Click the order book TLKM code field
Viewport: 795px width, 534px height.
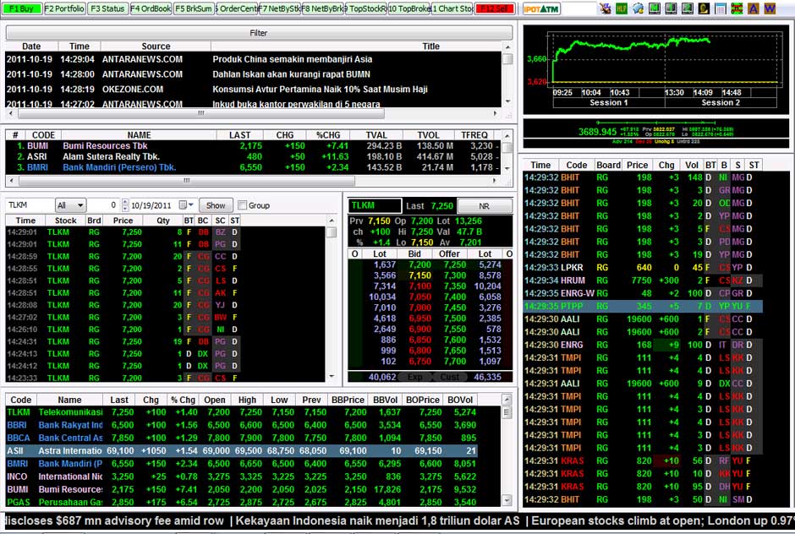click(x=374, y=205)
